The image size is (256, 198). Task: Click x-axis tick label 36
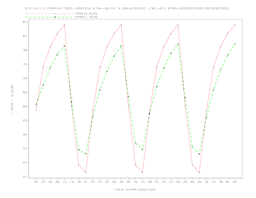[121, 182]
